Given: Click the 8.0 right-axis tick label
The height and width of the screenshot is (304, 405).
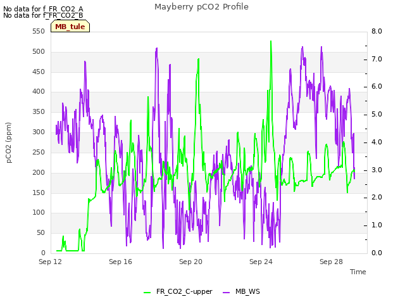Looking at the screenshot, I should click(377, 31).
